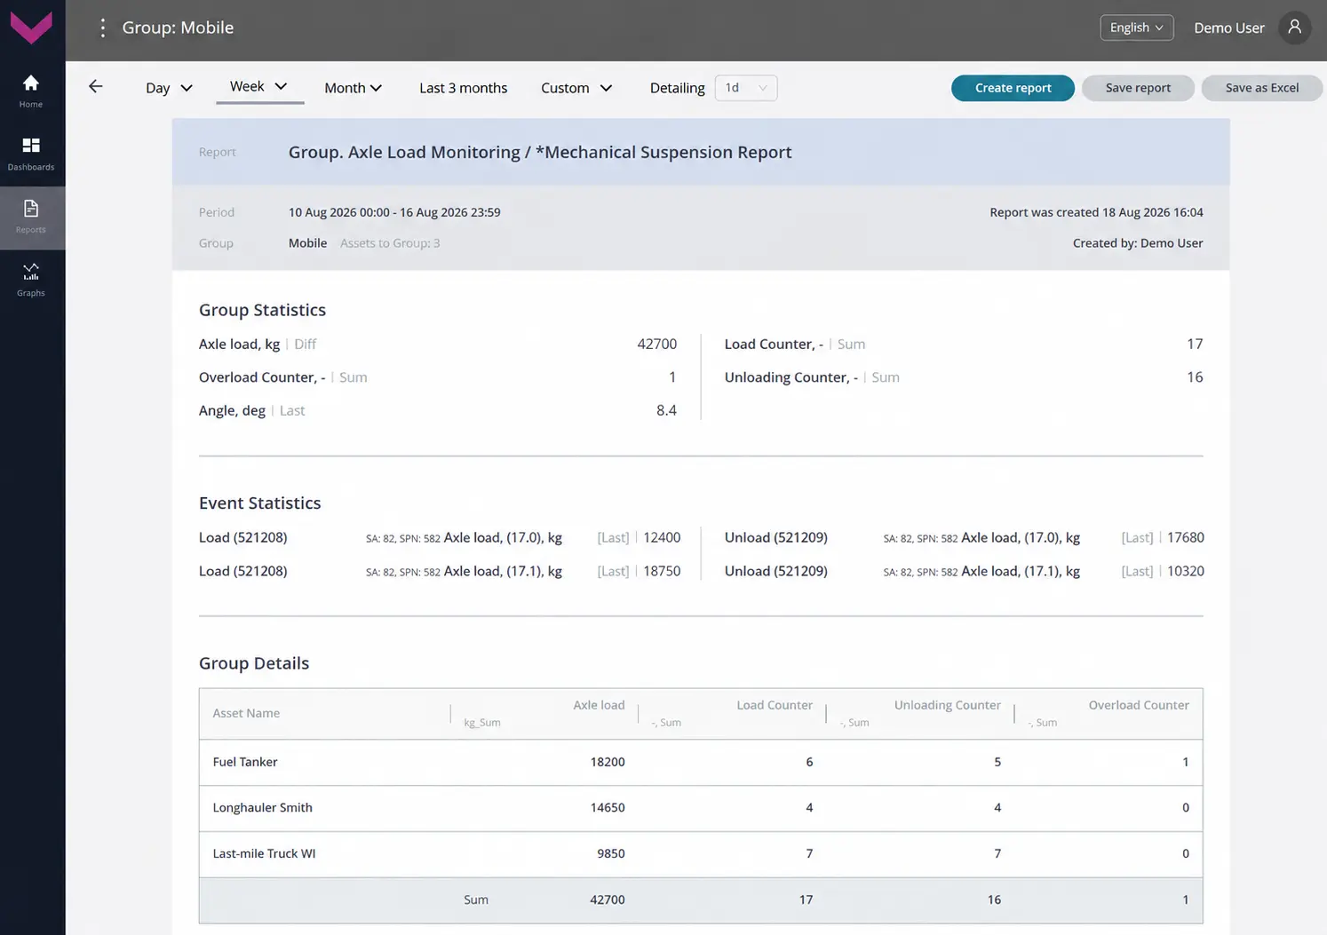Image resolution: width=1327 pixels, height=935 pixels.
Task: Expand the English language dropdown
Action: 1136,28
